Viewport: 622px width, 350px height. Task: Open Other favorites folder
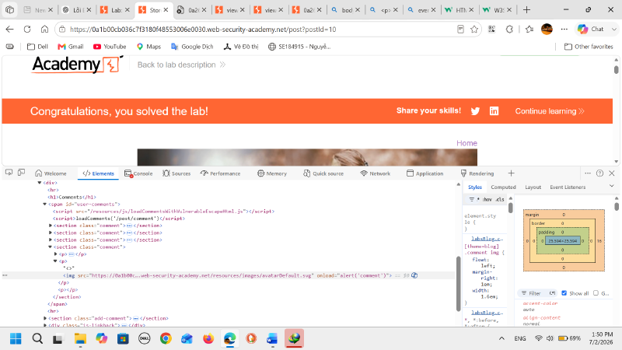pyautogui.click(x=589, y=47)
